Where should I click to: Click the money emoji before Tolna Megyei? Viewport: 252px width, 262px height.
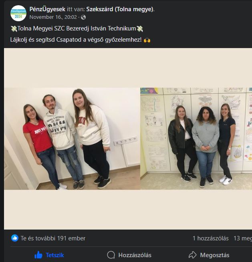coord(14,29)
